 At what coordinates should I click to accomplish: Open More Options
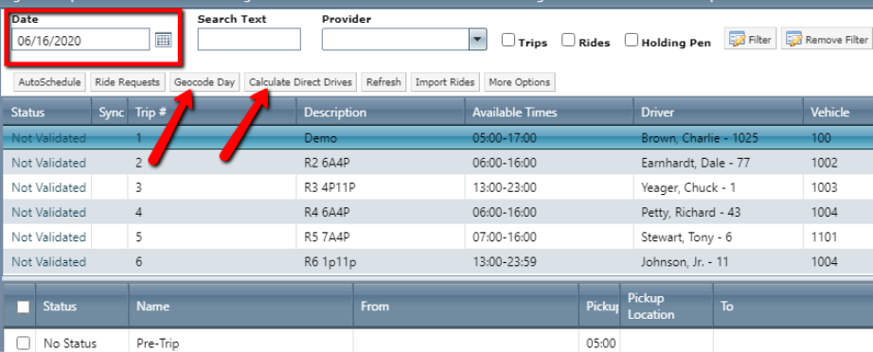[x=520, y=82]
